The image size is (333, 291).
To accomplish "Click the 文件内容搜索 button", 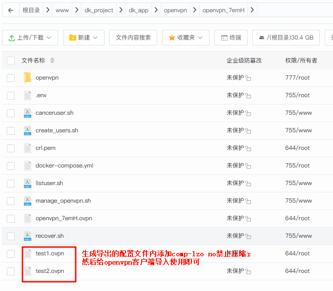I will point(133,38).
